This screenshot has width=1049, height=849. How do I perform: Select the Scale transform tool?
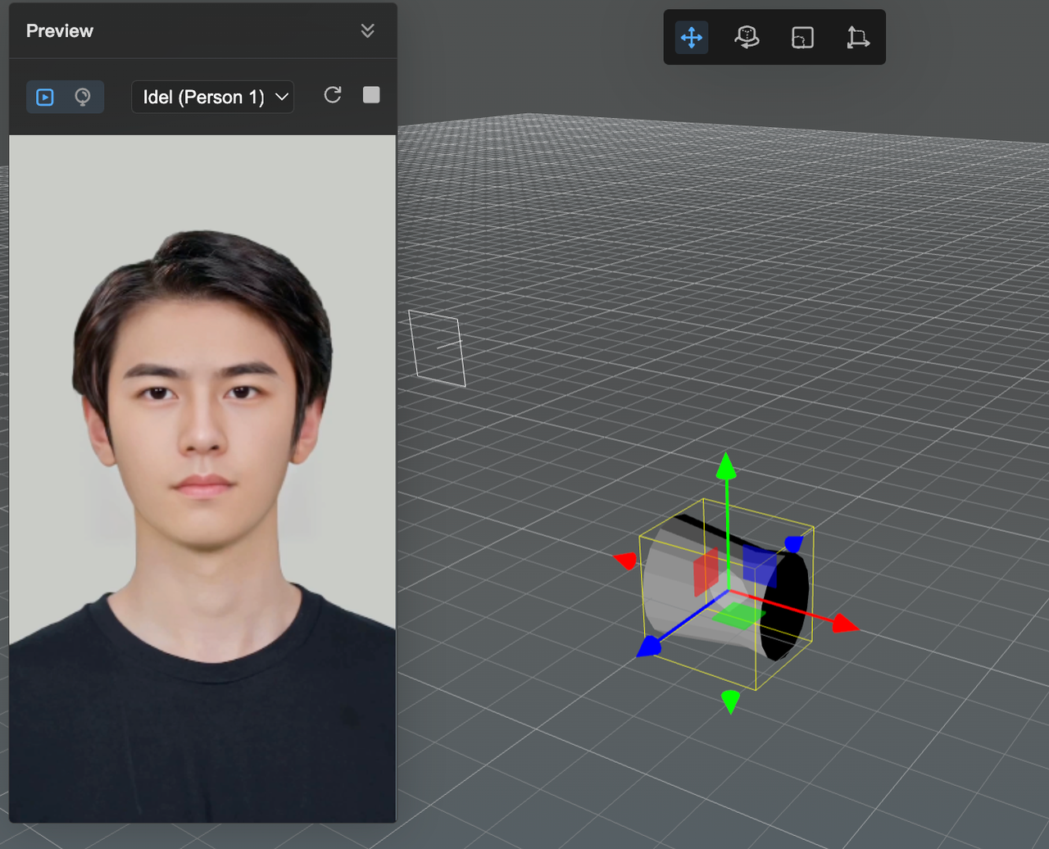point(802,38)
